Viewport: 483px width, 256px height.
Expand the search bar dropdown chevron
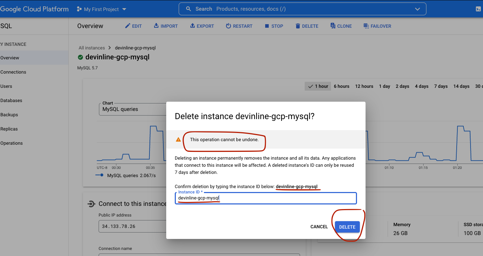pyautogui.click(x=418, y=9)
